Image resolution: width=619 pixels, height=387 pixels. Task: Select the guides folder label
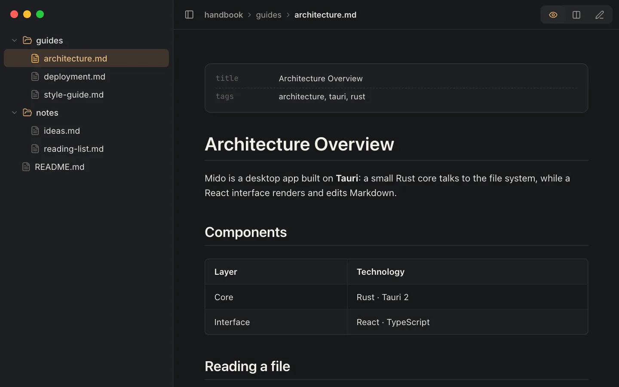pos(49,40)
